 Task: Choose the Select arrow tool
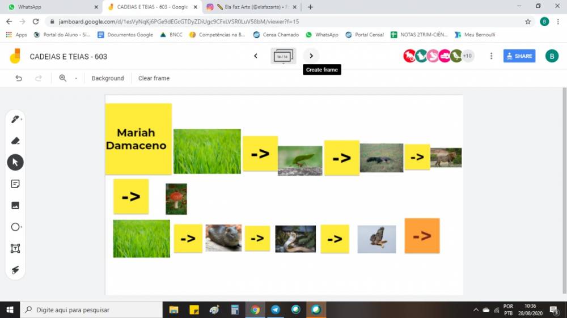[x=15, y=163]
